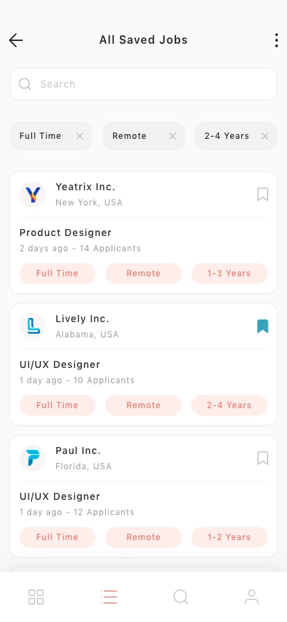Click the Search input field

143,84
